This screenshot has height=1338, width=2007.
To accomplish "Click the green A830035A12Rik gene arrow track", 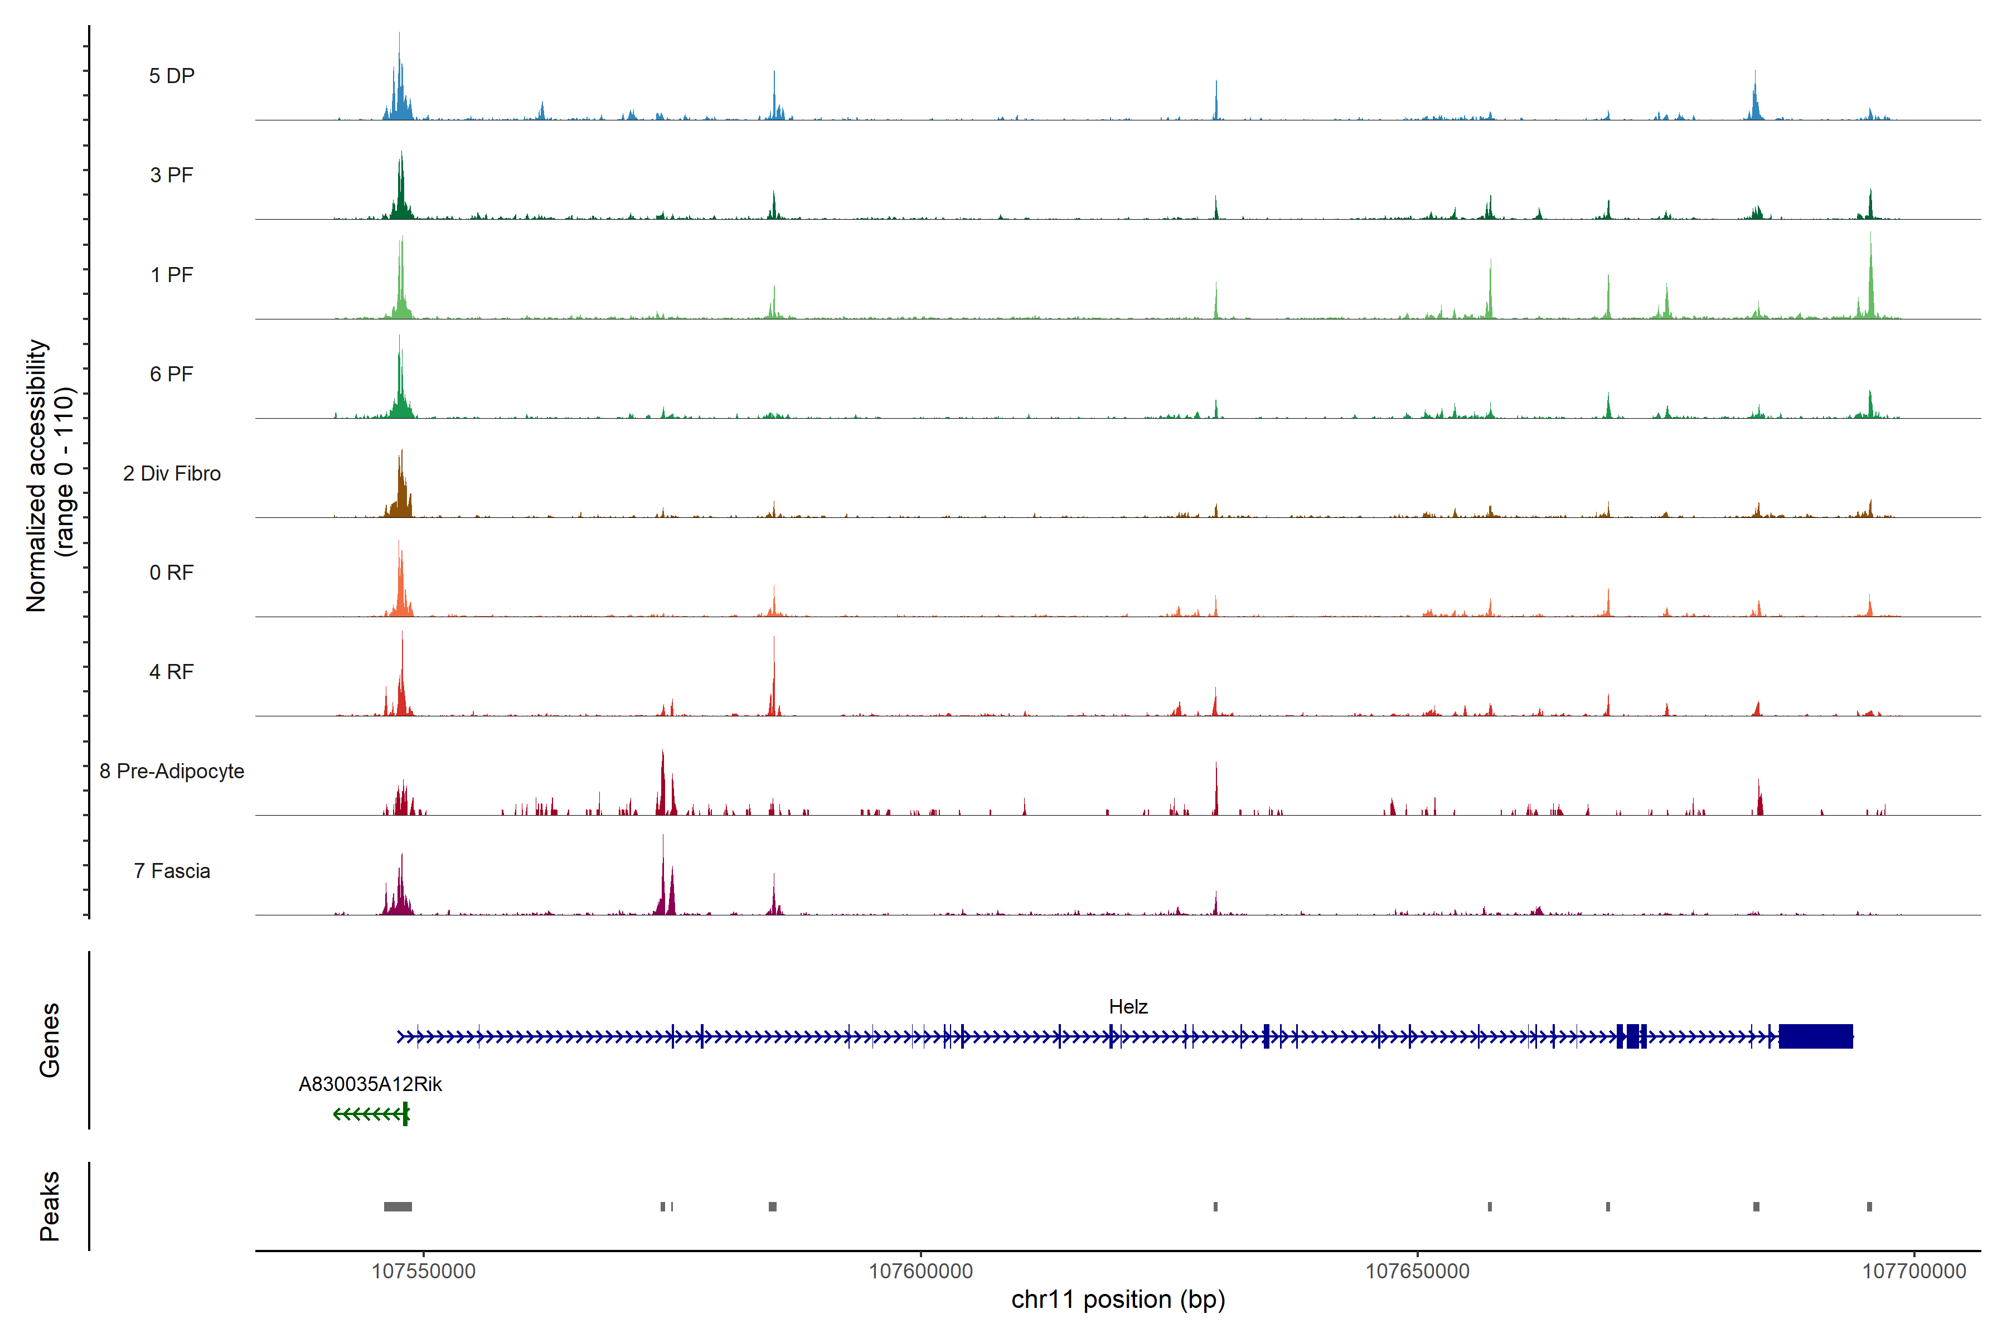I will [x=369, y=1114].
